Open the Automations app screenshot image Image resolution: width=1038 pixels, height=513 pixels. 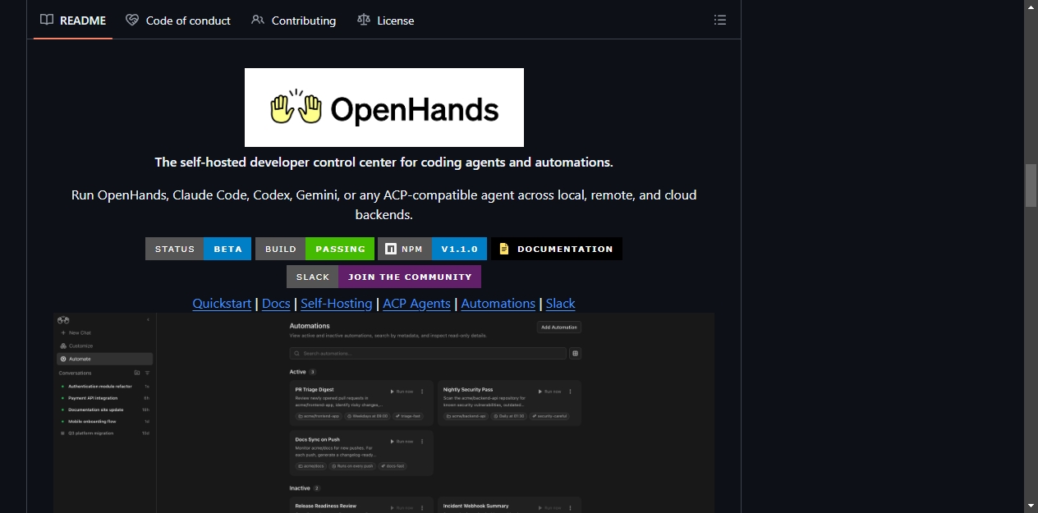[x=384, y=413]
